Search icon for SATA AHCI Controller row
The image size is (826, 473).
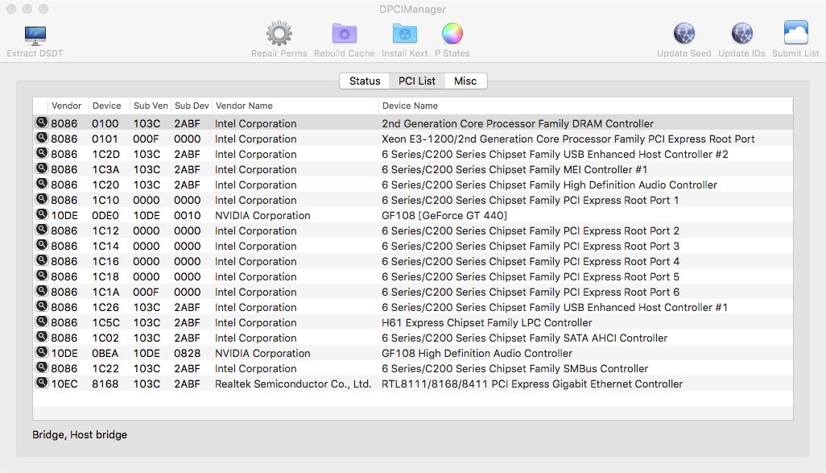42,337
